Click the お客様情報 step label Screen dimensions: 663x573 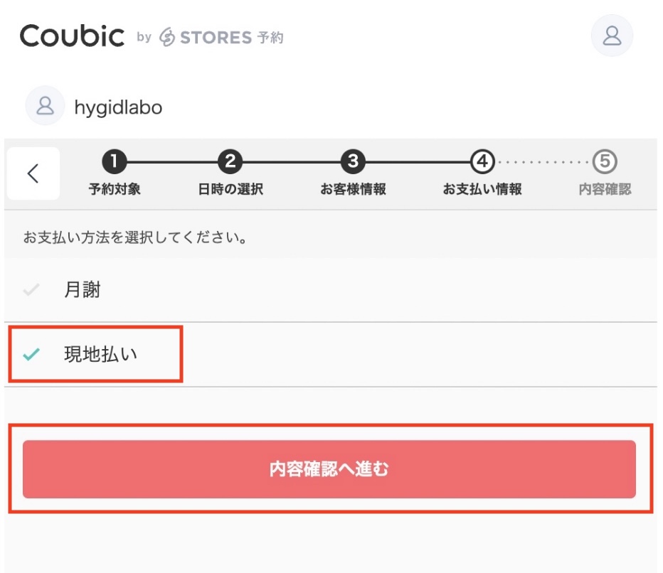(x=353, y=190)
